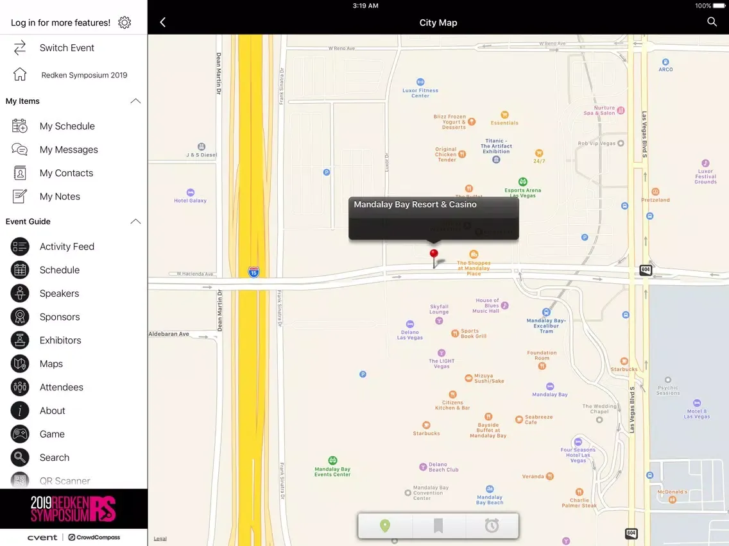
Task: Click the Mandalay Bay Events Center marker
Action: tap(332, 461)
